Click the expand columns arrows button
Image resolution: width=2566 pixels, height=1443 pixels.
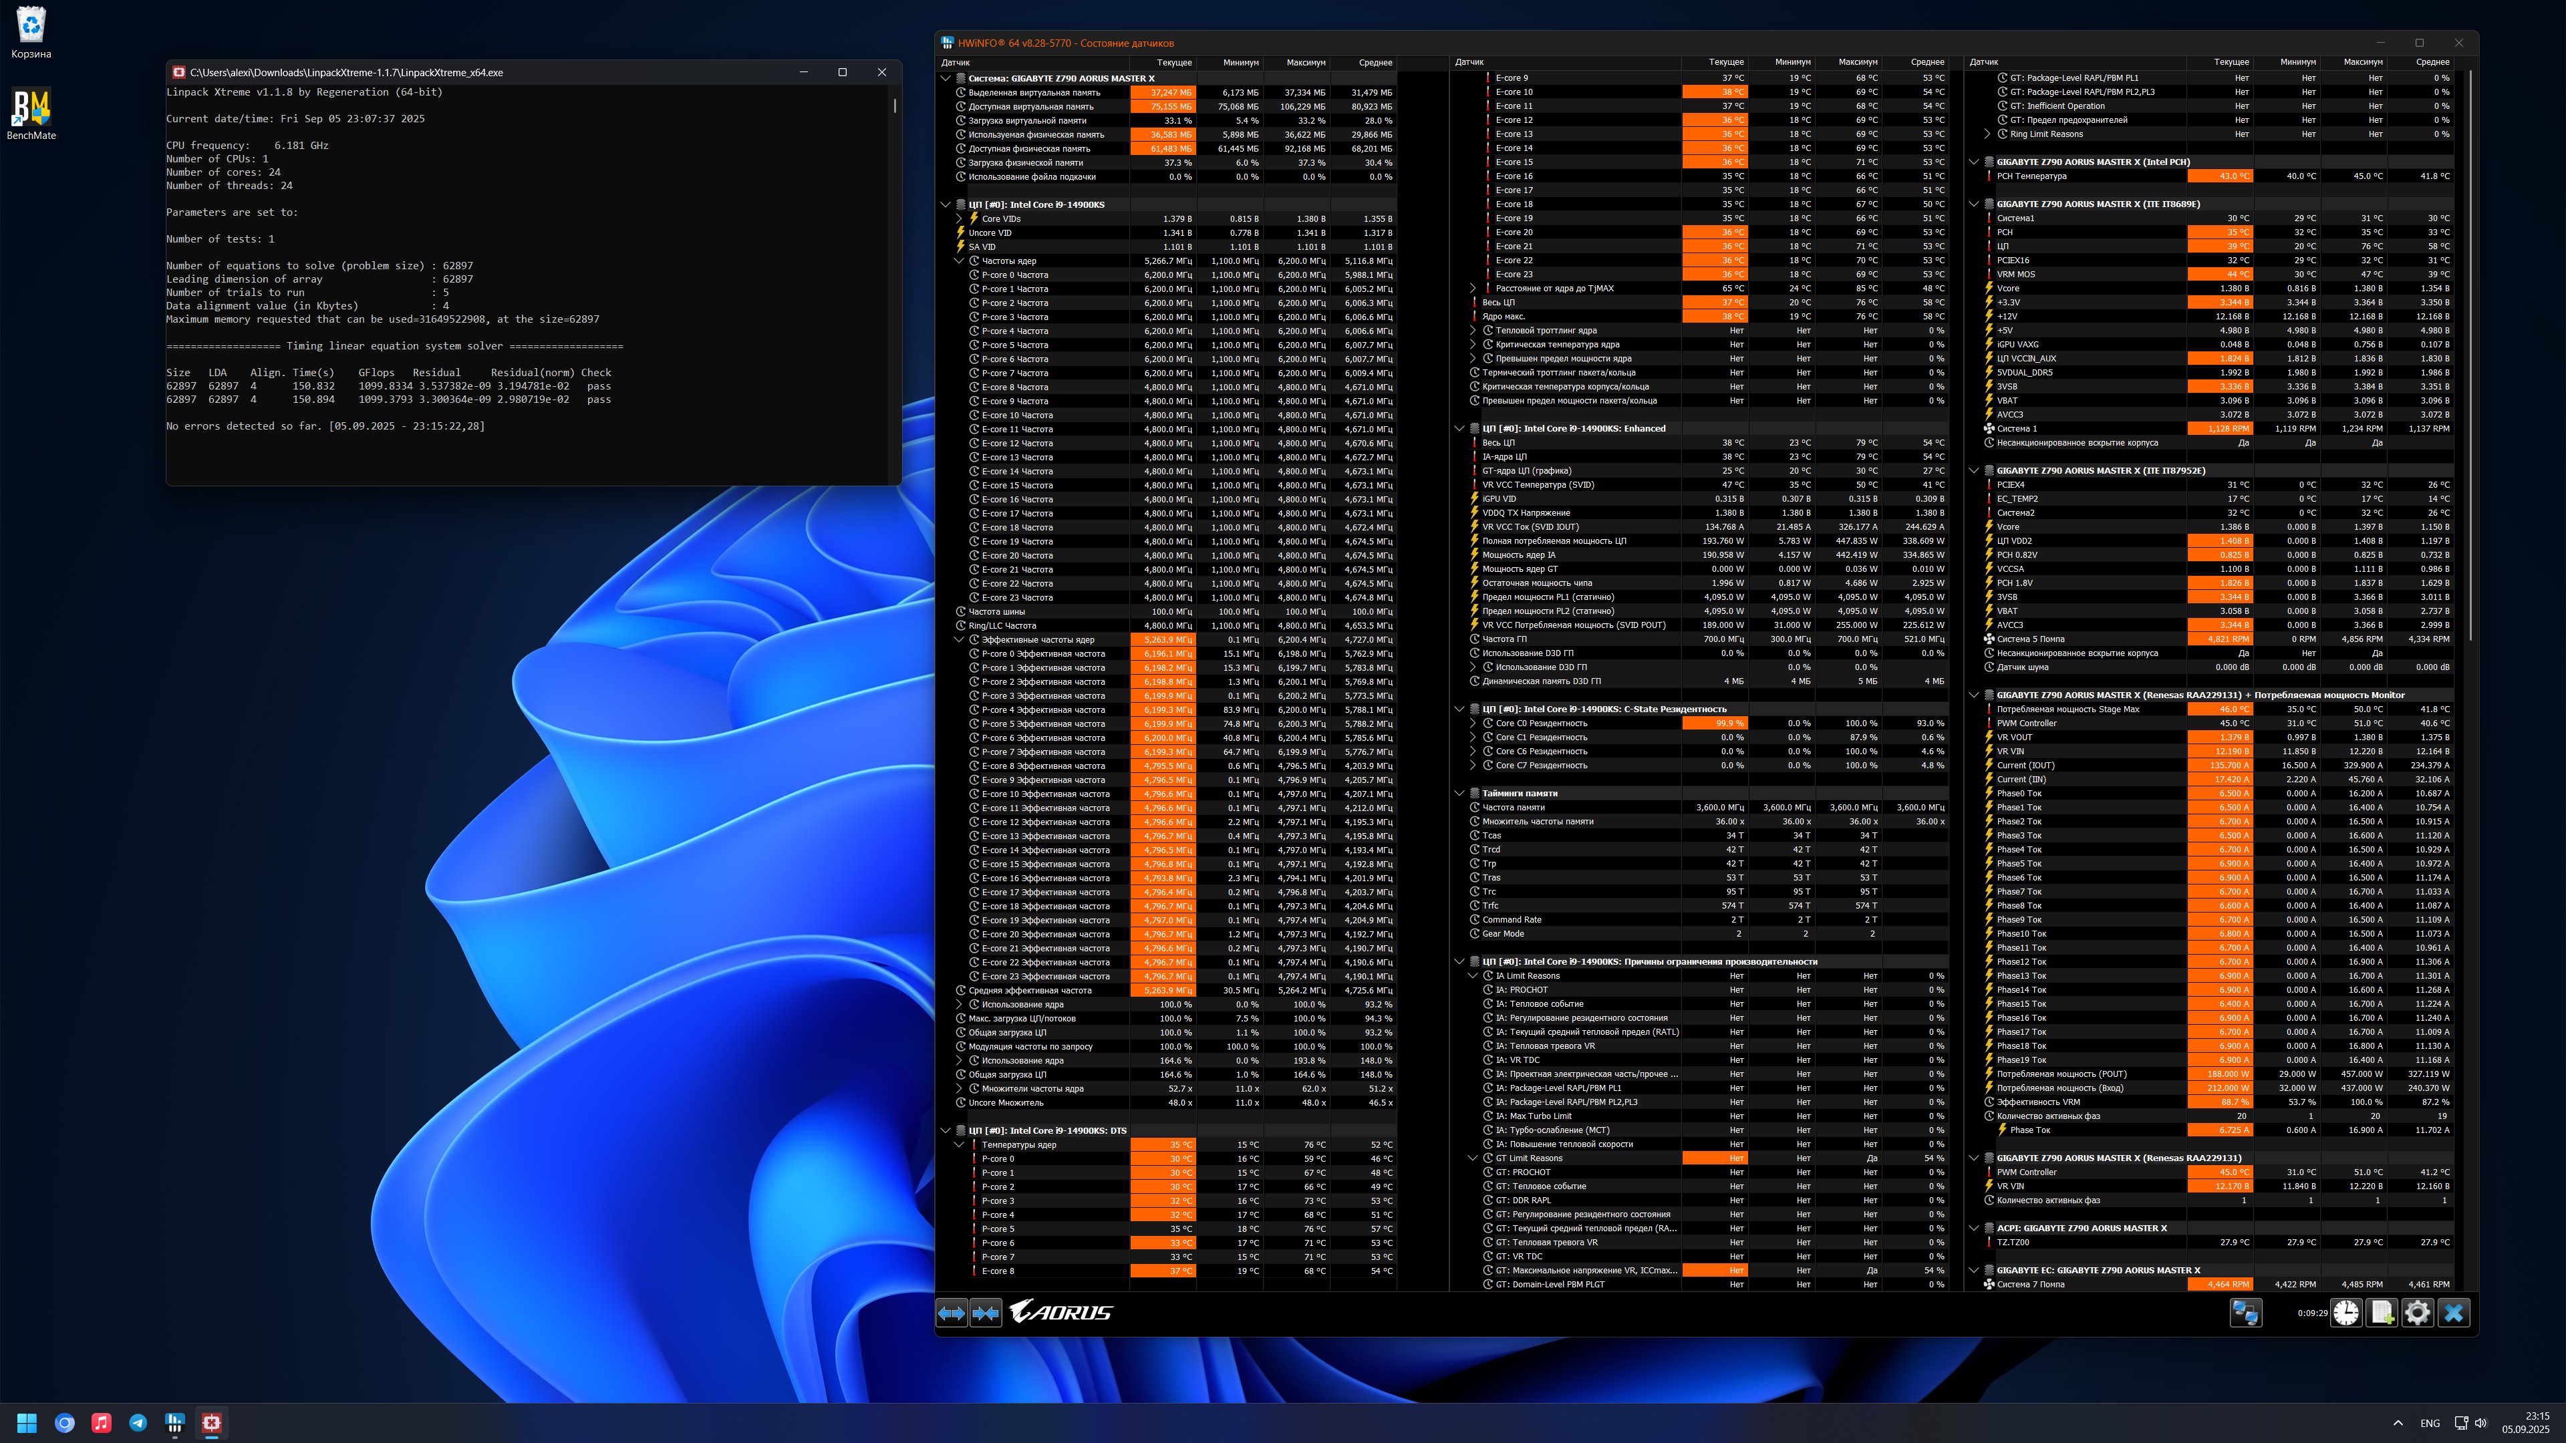952,1313
